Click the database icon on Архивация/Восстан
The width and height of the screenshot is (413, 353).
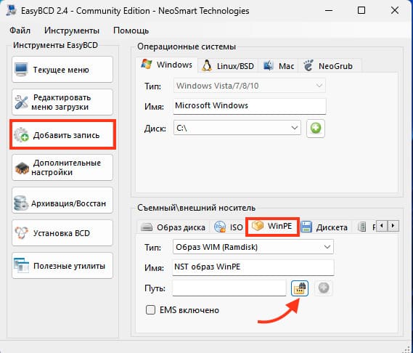coord(21,203)
